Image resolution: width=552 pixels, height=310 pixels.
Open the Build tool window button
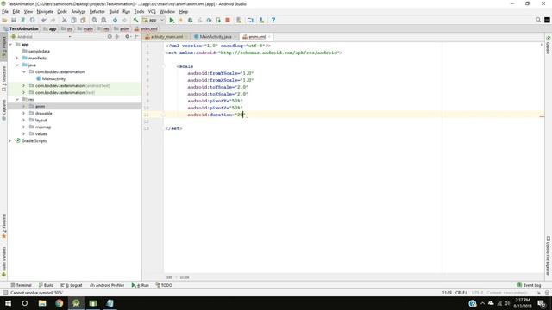pos(46,285)
